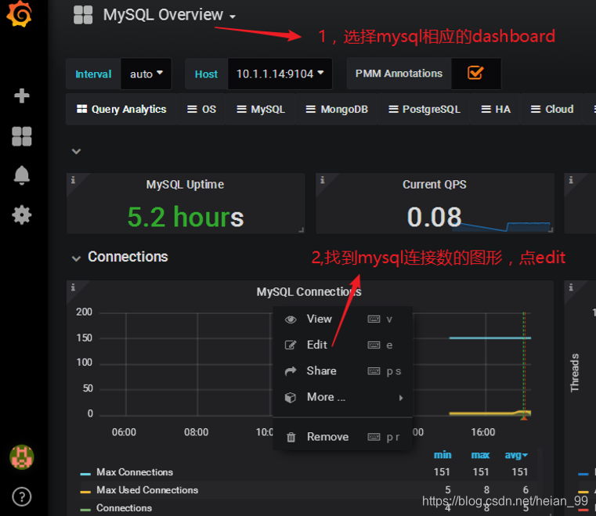The height and width of the screenshot is (516, 596).
Task: Click the user avatar in sidebar
Action: (22, 457)
